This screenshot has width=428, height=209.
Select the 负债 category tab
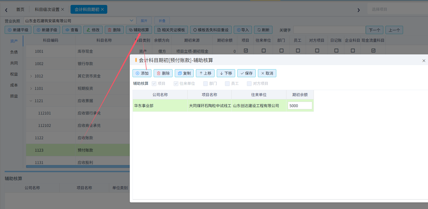(x=14, y=52)
